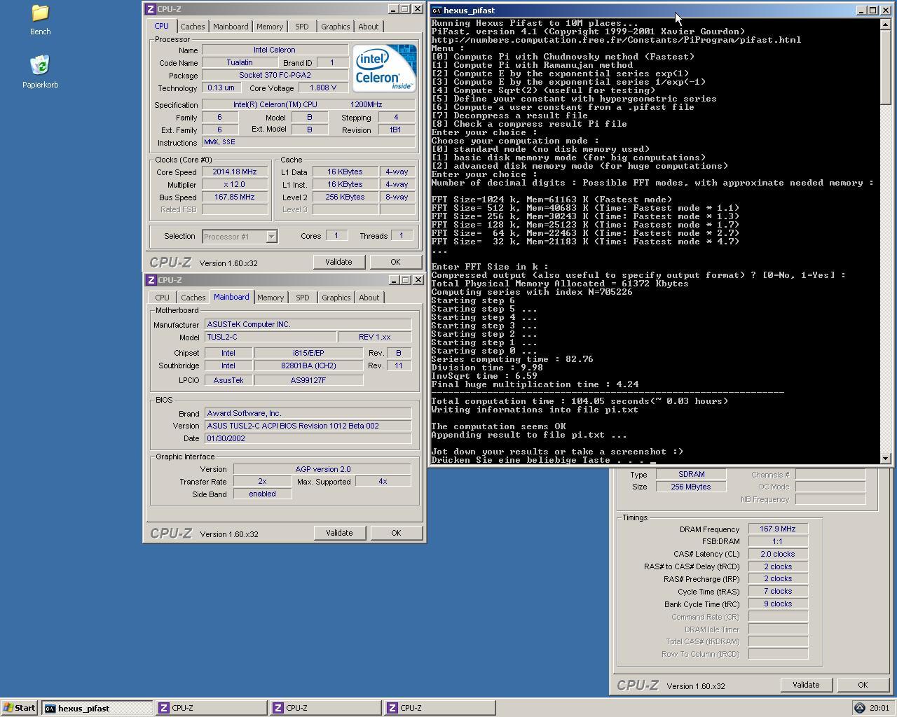This screenshot has height=717, width=897.
Task: Click the memory Type value SDRAM
Action: [x=691, y=474]
